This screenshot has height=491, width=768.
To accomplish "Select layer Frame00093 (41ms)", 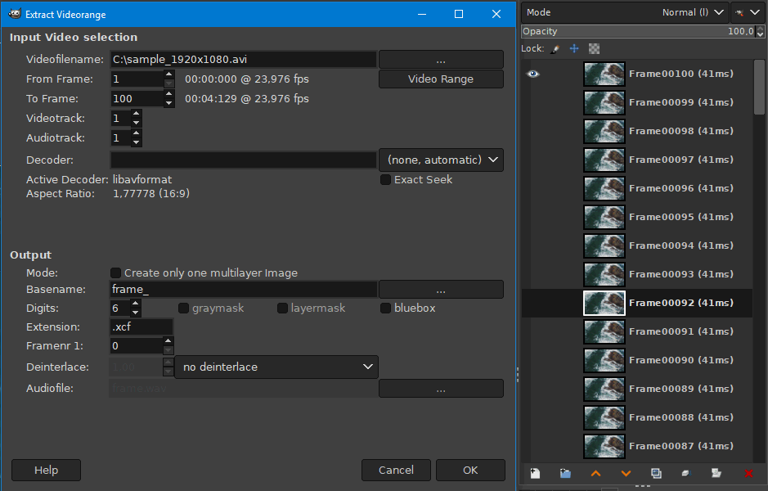I will [x=637, y=274].
